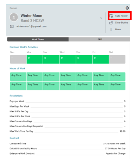Click the Max Consecutive Days row label
The height and width of the screenshot is (161, 133).
tap(21, 121)
